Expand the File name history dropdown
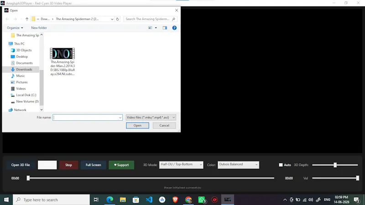The height and width of the screenshot is (205, 365). click(x=120, y=118)
